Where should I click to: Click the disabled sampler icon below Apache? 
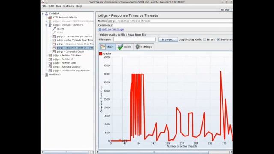(54, 33)
